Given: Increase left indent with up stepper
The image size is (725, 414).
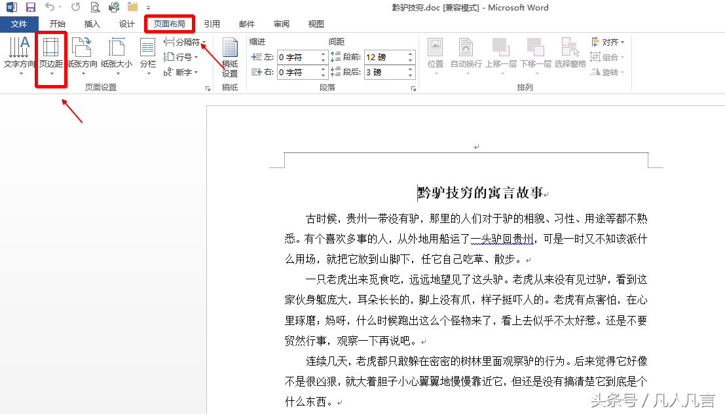Looking at the screenshot, I should point(323,54).
